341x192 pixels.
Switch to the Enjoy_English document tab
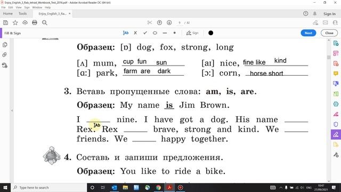(x=52, y=13)
